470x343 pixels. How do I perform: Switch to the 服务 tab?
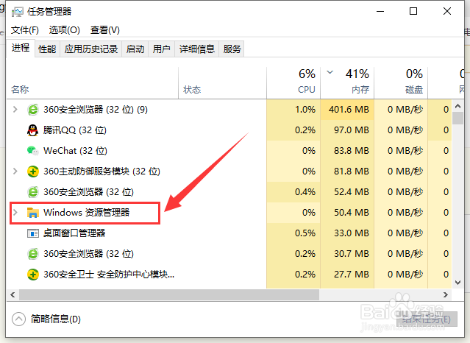(x=232, y=49)
